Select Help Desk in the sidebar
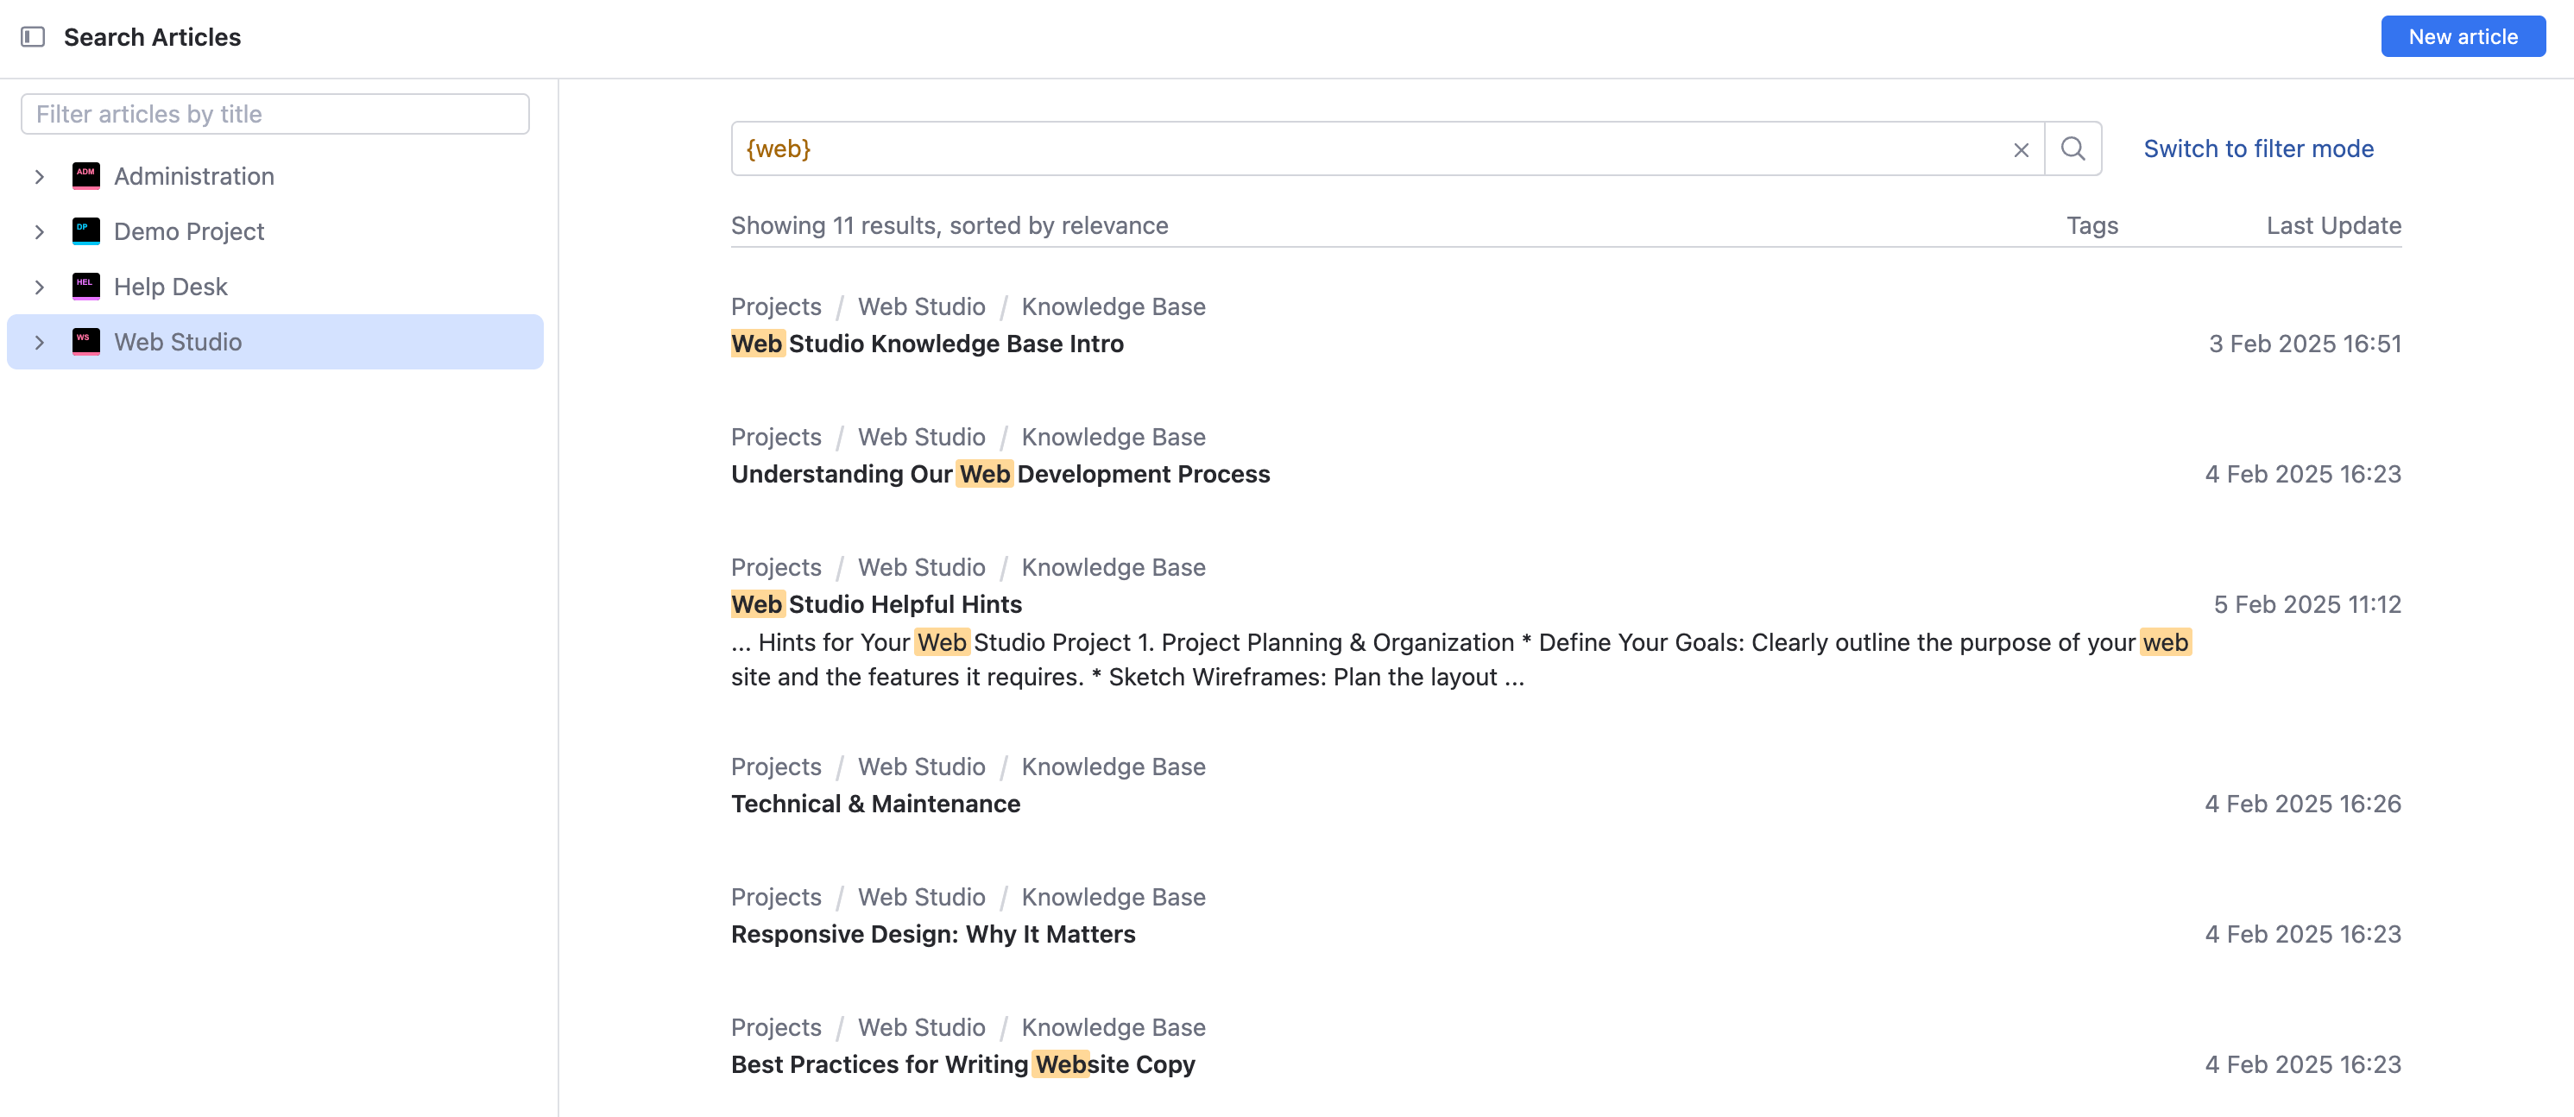 click(x=171, y=287)
